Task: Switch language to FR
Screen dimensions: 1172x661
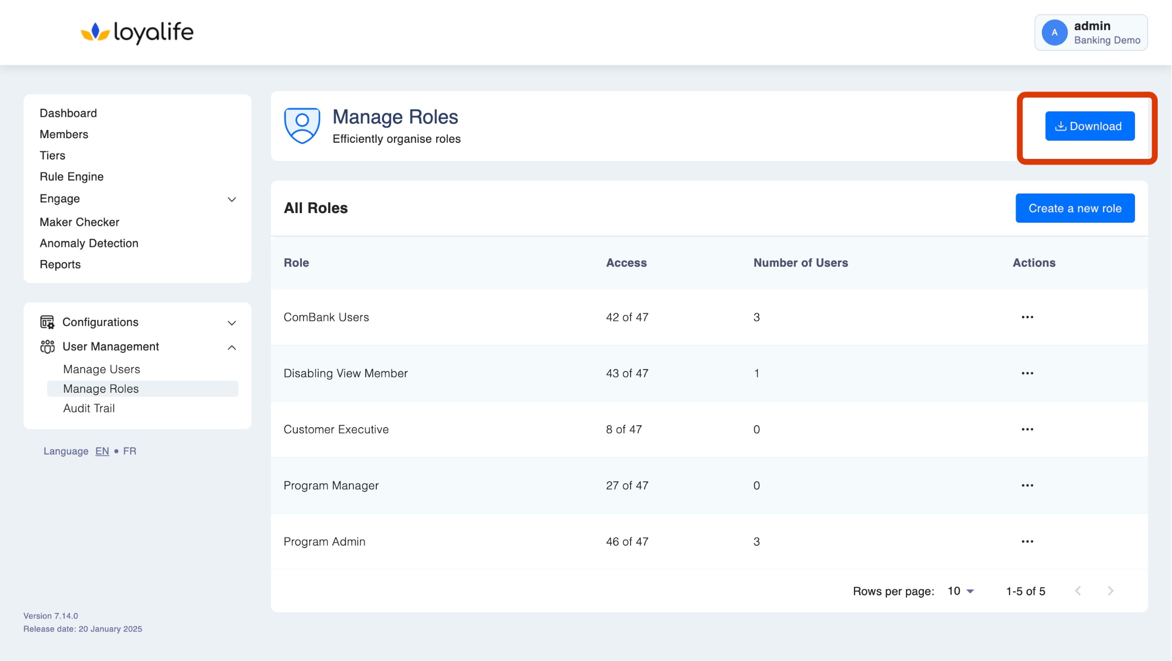Action: tap(130, 451)
